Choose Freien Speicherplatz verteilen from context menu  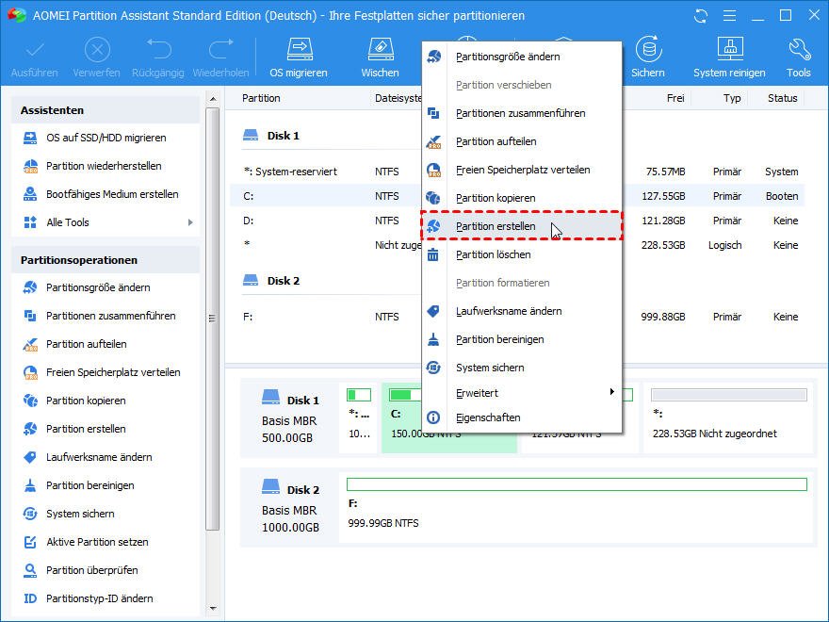click(x=521, y=170)
